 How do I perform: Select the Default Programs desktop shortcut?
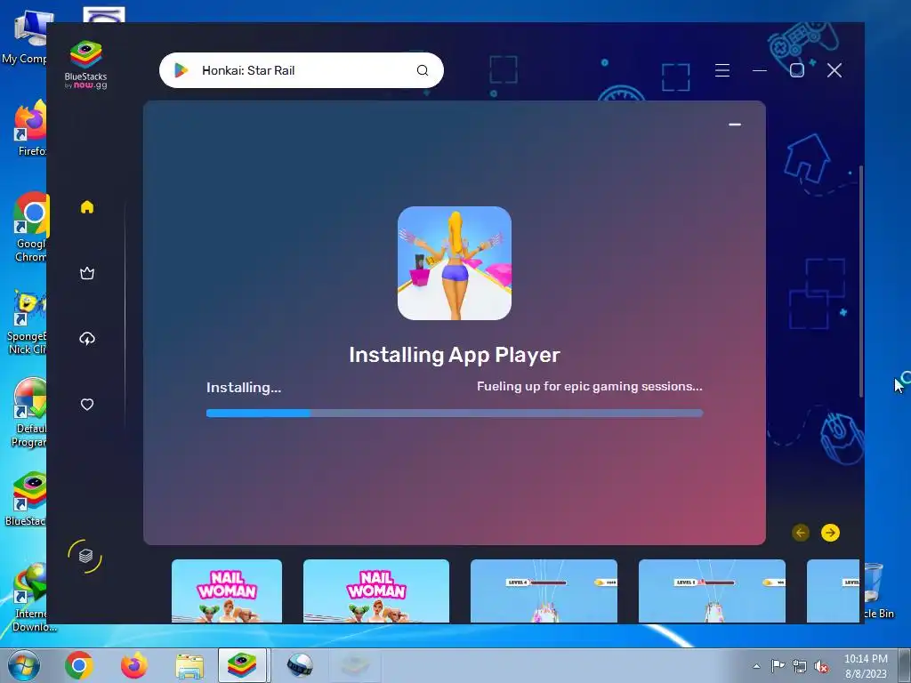point(28,414)
